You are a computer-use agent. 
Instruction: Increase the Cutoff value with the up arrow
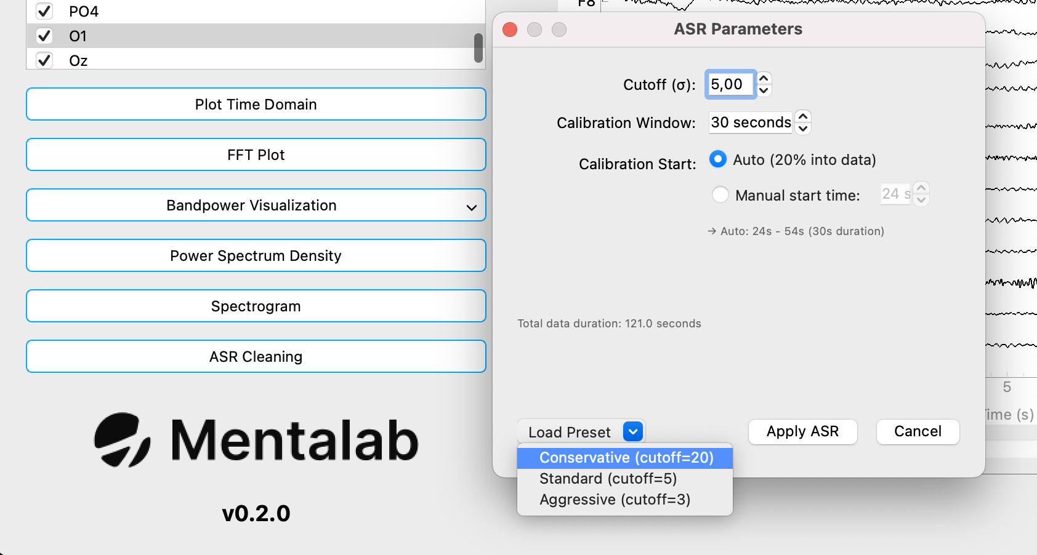tap(764, 78)
